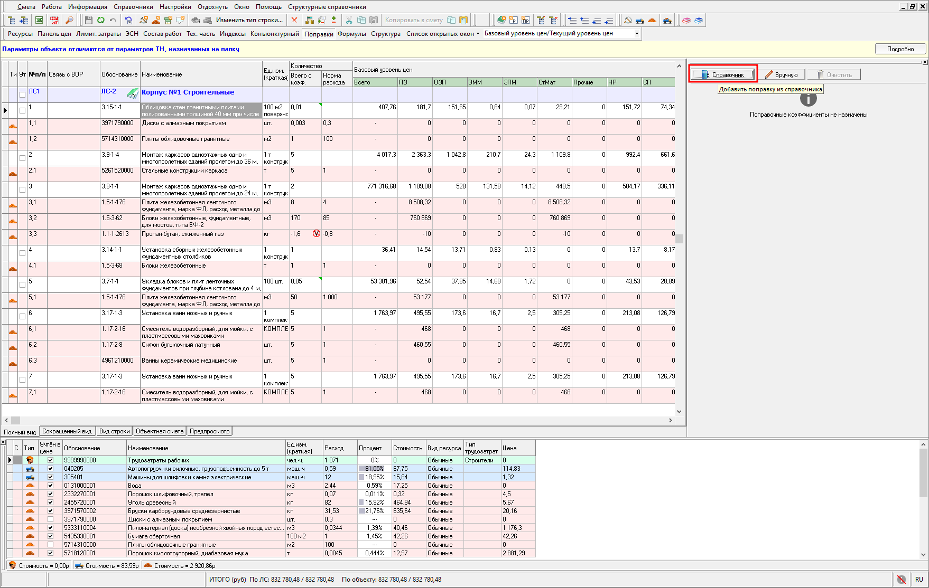Switch to 'Сокращенный вид' tab

point(67,431)
